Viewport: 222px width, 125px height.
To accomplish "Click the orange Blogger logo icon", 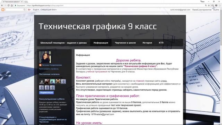I will 3,10.
